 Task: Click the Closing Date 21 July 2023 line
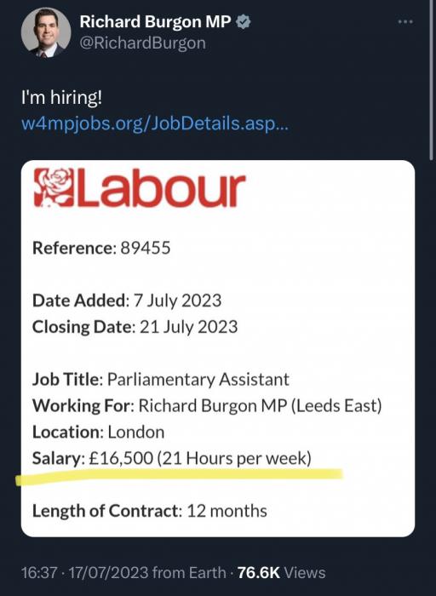pyautogui.click(x=135, y=327)
